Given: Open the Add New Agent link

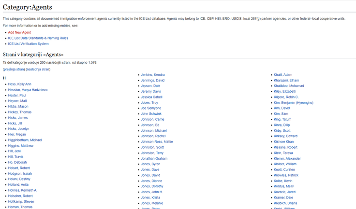Looking at the screenshot, I should (19, 32).
